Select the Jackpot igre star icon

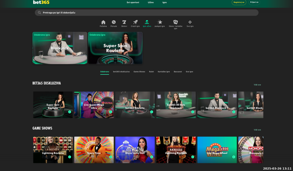(x=160, y=22)
